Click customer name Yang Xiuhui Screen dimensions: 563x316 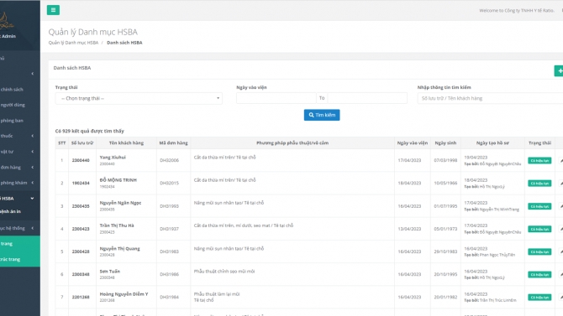tap(113, 158)
